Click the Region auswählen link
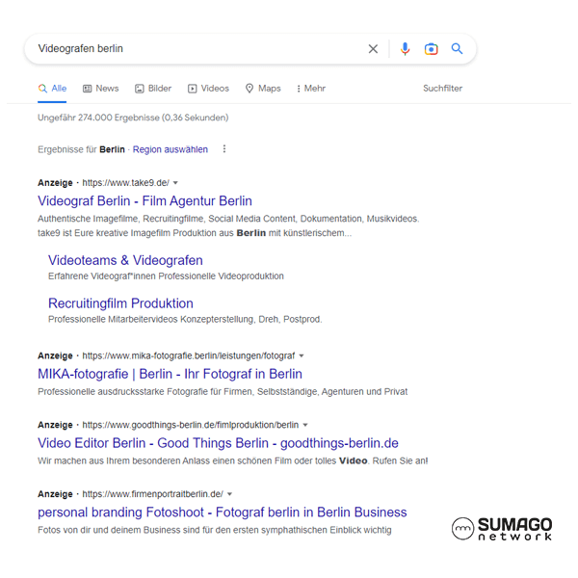Image resolution: width=578 pixels, height=578 pixels. coord(171,149)
